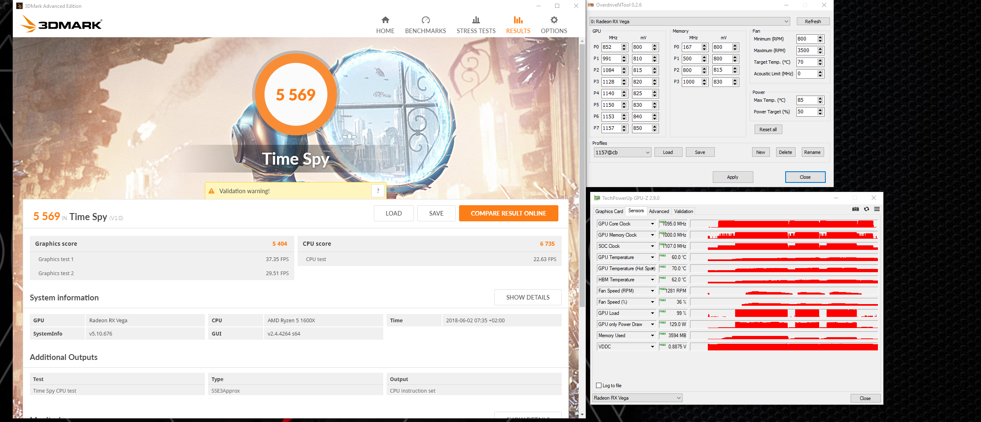The image size is (981, 422).
Task: Click GPU-Z refresh sensors icon
Action: click(x=866, y=209)
